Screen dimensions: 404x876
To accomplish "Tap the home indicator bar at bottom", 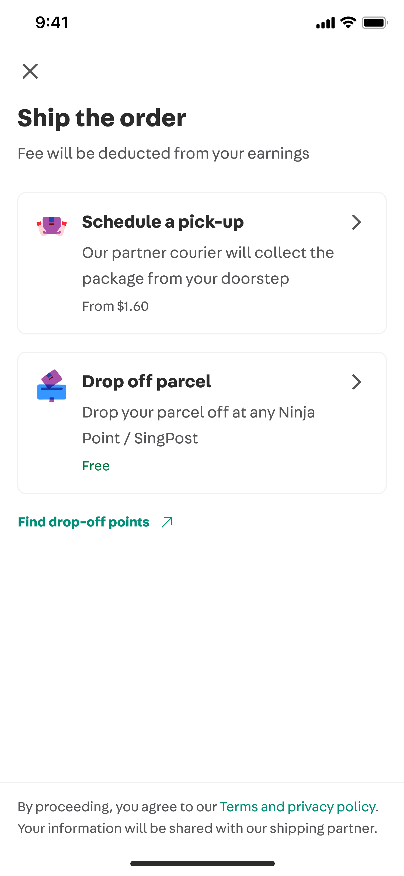I will pyautogui.click(x=202, y=863).
